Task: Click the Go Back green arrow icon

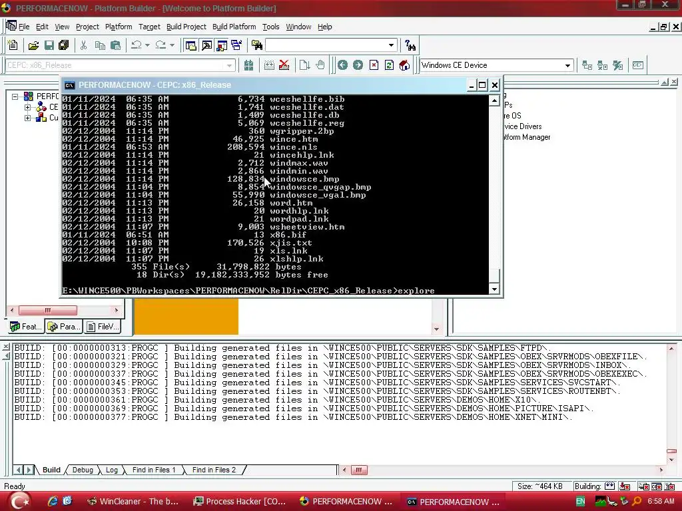Action: [343, 65]
